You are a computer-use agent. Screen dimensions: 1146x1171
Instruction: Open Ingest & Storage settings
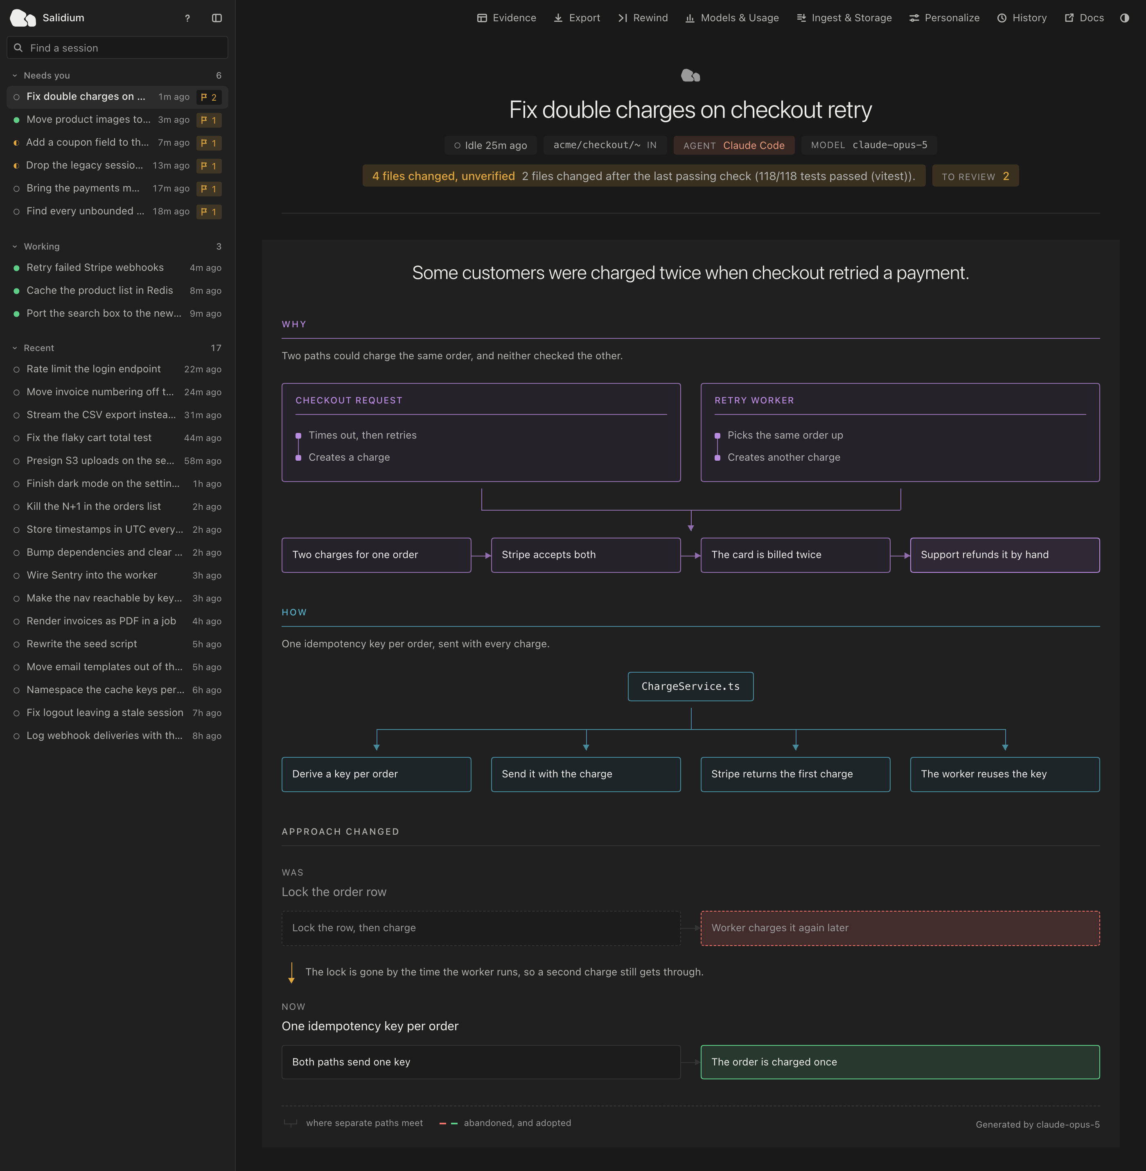click(x=844, y=18)
